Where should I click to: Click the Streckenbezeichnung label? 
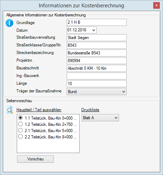(x=35, y=53)
